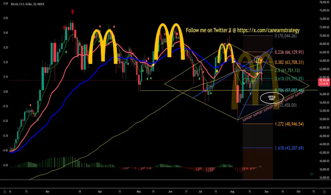Click the Bitcoin / U.S. Dollar chart title
The height and width of the screenshot is (195, 331).
pos(27,4)
